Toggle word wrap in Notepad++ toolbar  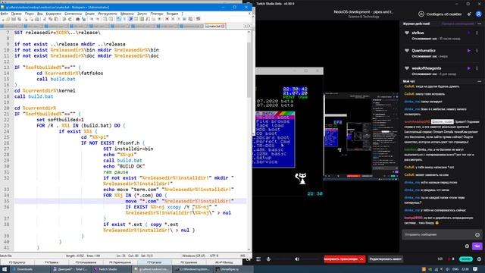click(x=118, y=19)
